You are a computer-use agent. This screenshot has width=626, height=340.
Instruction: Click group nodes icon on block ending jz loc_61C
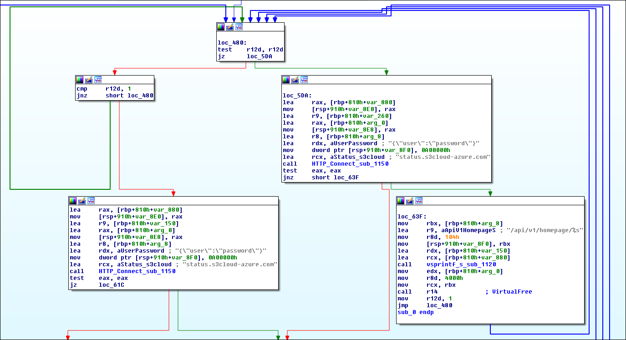coord(91,201)
